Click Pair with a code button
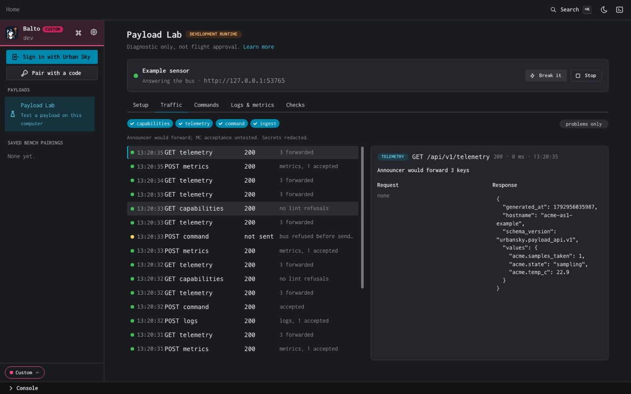631x394 pixels. tap(52, 73)
